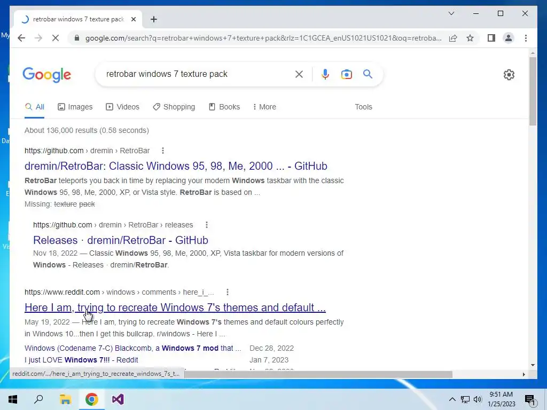Launch Visual Studio from taskbar
This screenshot has height=410, width=547.
(x=118, y=399)
